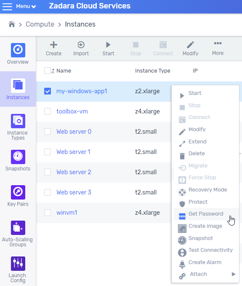Sort the table by Name column

[x=64, y=70]
